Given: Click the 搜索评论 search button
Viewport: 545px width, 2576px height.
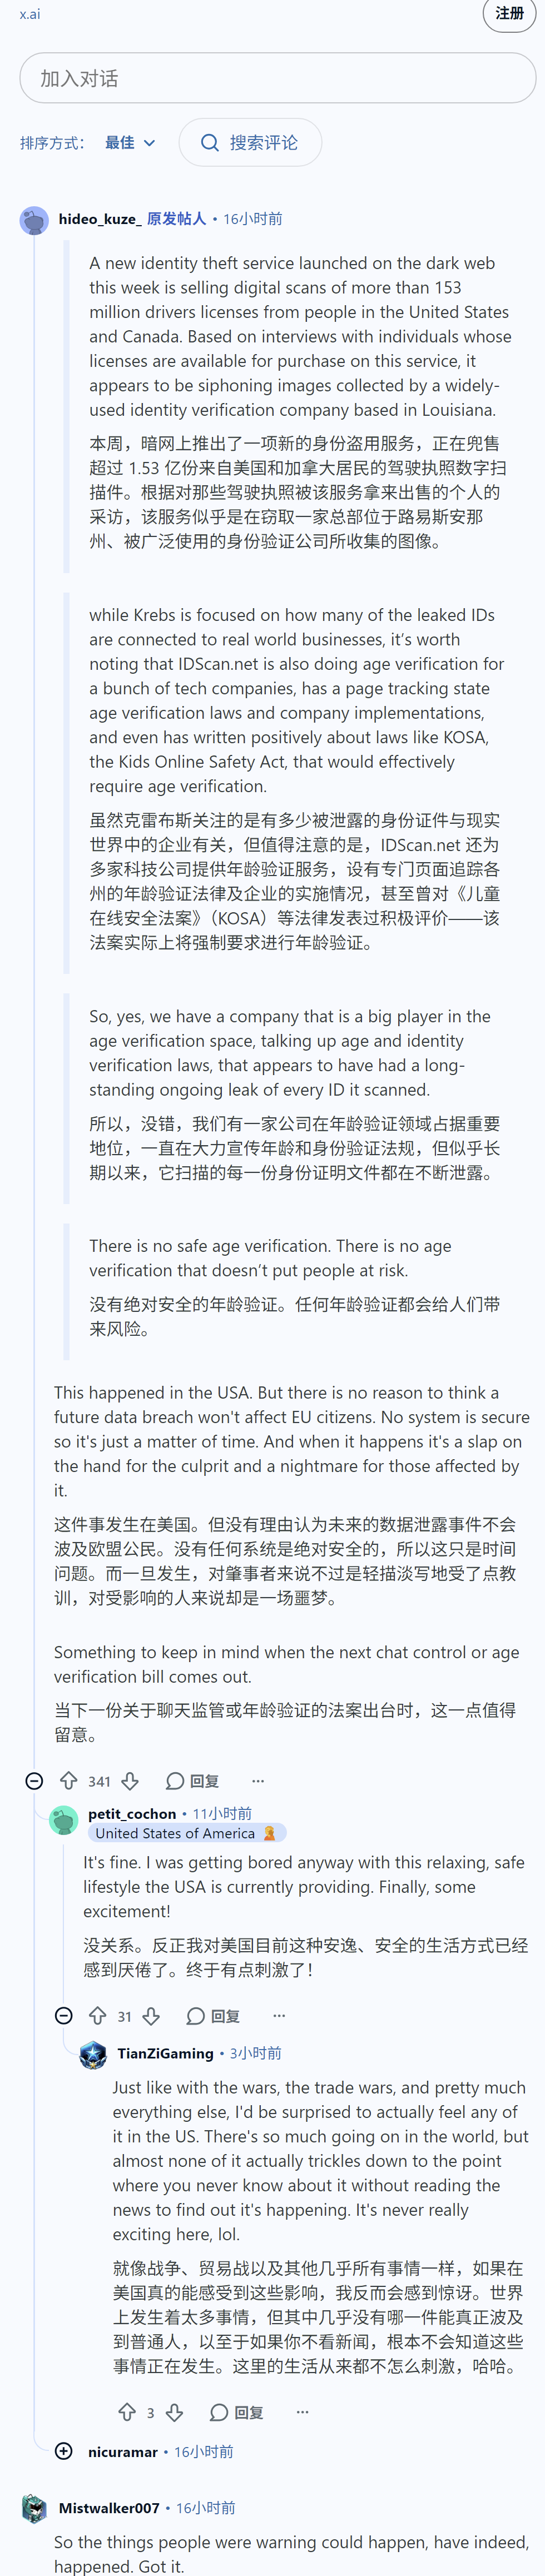Looking at the screenshot, I should tap(250, 143).
